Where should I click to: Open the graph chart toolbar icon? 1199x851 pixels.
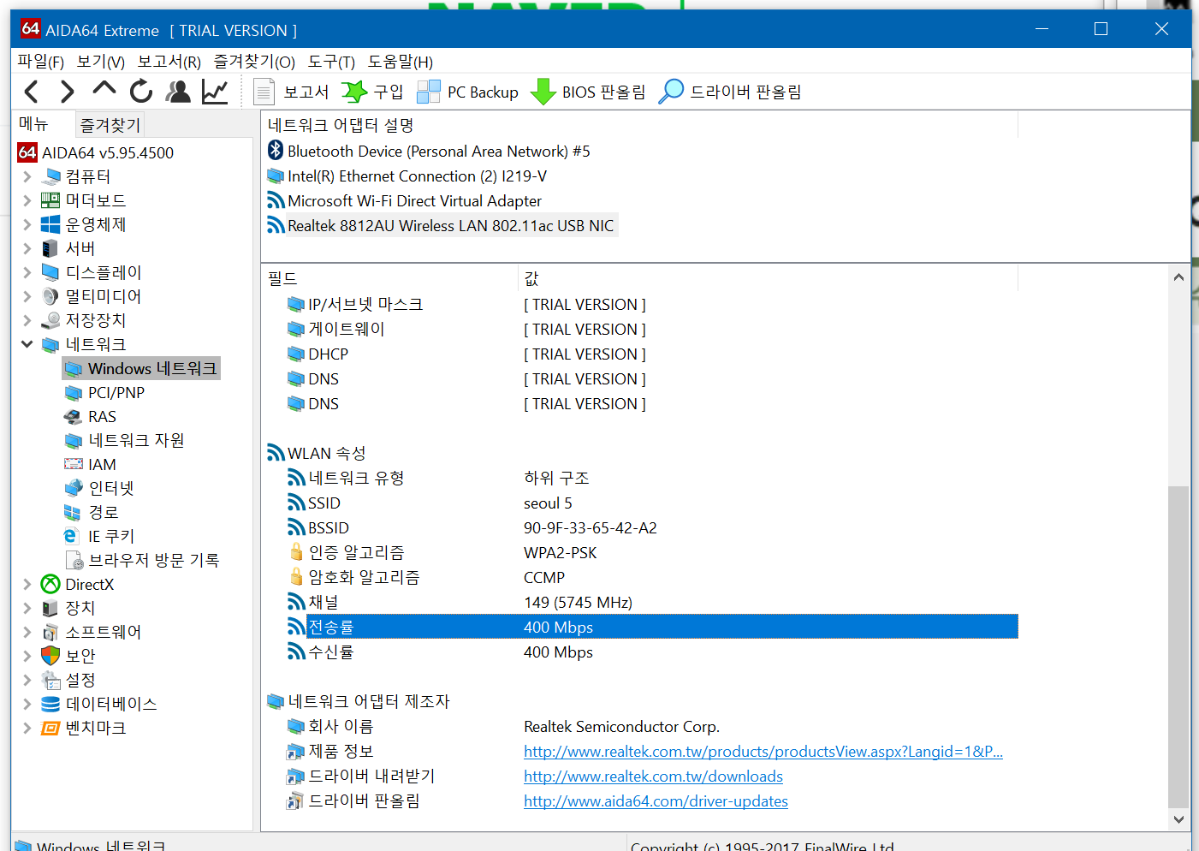(215, 92)
